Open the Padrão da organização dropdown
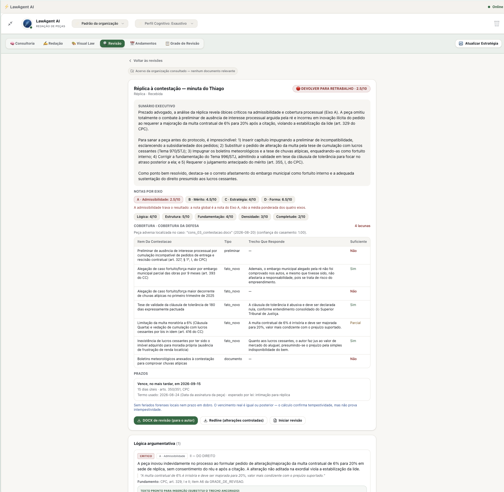This screenshot has width=504, height=492. click(x=100, y=24)
